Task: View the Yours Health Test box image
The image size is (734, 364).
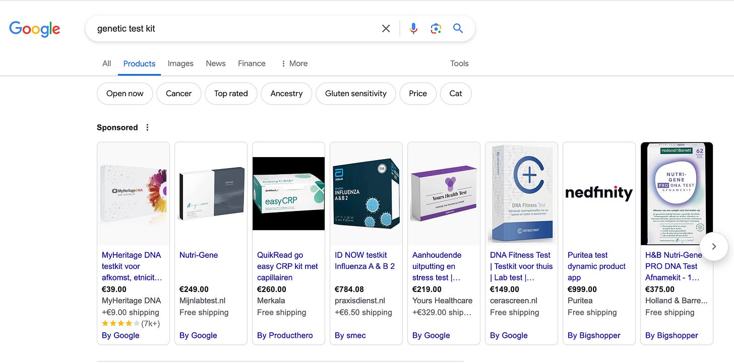Action: pos(444,193)
